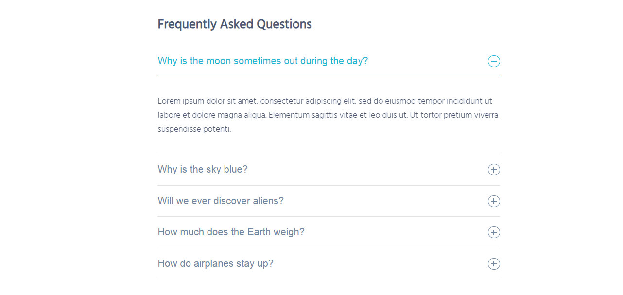Expand "How much does the Earth weigh?" title
The height and width of the screenshot is (295, 623).
[x=231, y=232]
